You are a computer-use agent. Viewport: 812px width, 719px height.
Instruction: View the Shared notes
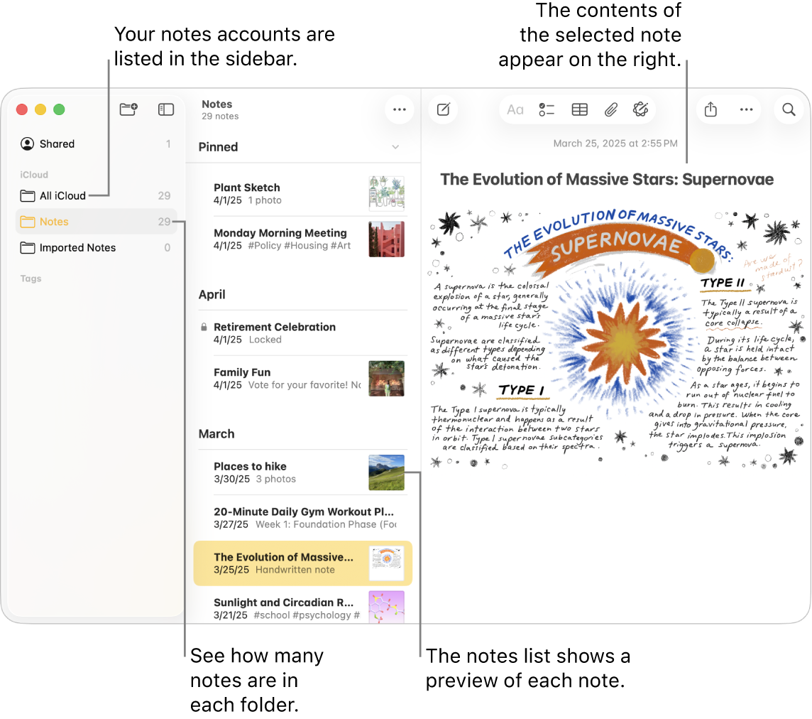pos(55,144)
